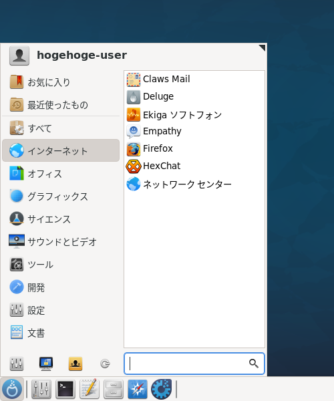The image size is (334, 401).
Task: Click the resize grip corner triangle
Action: pyautogui.click(x=263, y=47)
